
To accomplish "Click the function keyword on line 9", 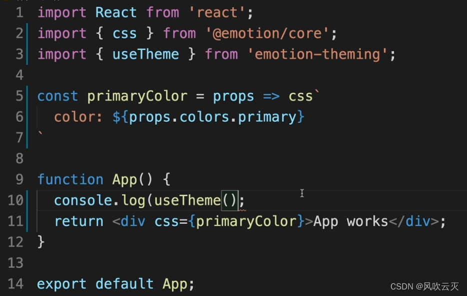I will pos(70,179).
